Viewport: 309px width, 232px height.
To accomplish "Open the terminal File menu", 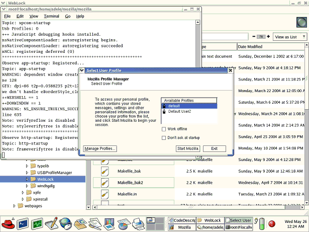I will pyautogui.click(x=8, y=16).
